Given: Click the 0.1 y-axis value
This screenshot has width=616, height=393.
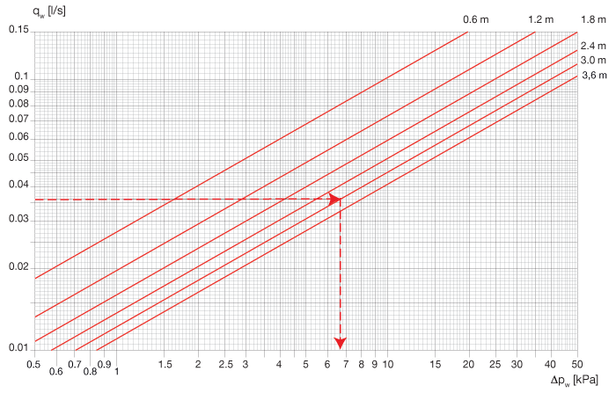Looking at the screenshot, I should (x=22, y=76).
